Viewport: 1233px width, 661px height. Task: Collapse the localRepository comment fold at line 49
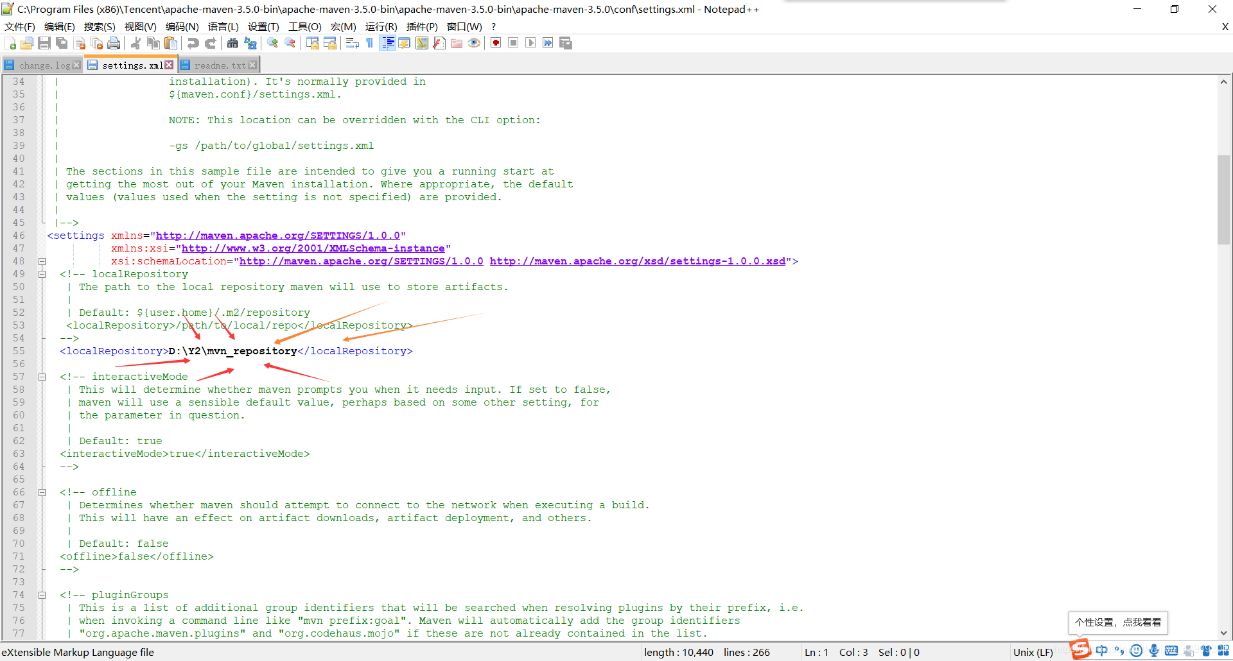coord(42,274)
